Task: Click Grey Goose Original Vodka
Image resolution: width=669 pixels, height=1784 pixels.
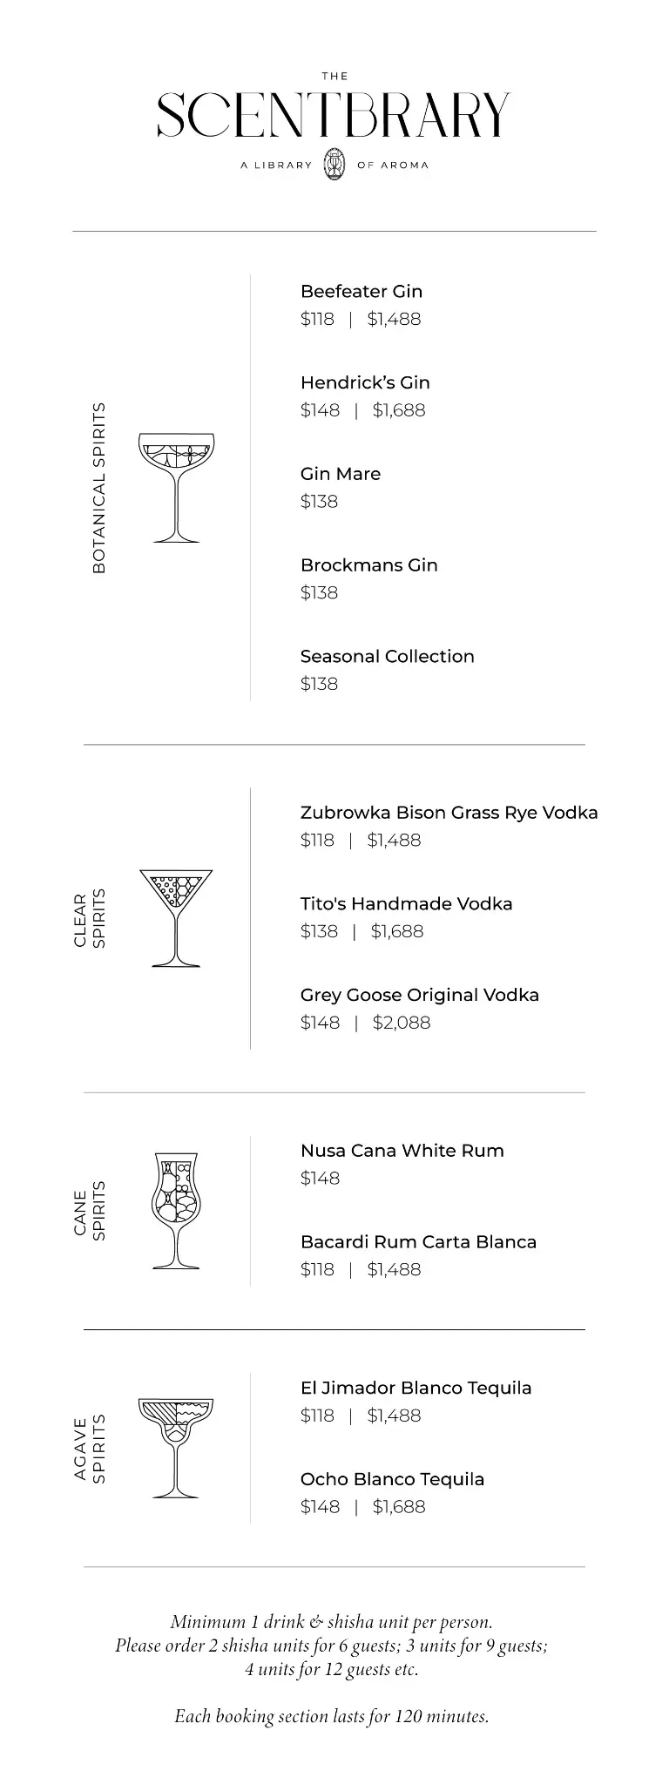Action: tap(420, 995)
